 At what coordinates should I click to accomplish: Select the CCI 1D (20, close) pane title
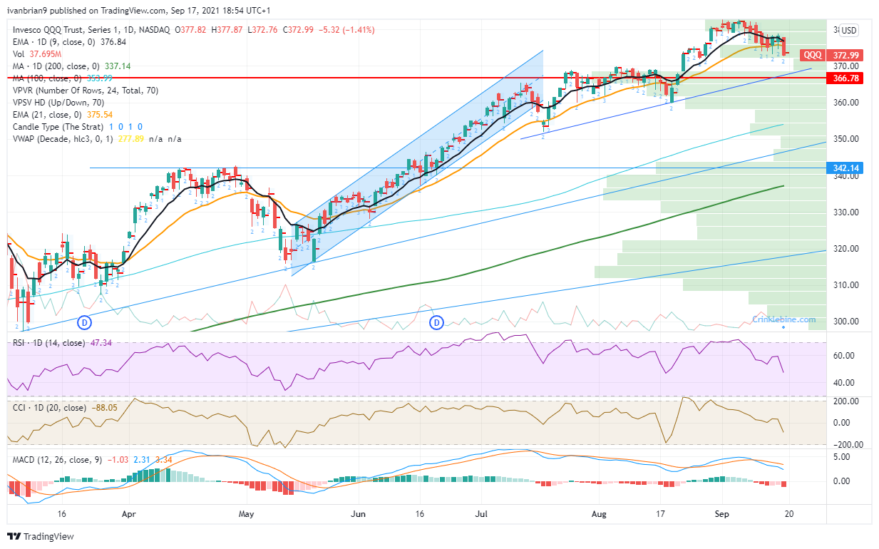point(49,407)
